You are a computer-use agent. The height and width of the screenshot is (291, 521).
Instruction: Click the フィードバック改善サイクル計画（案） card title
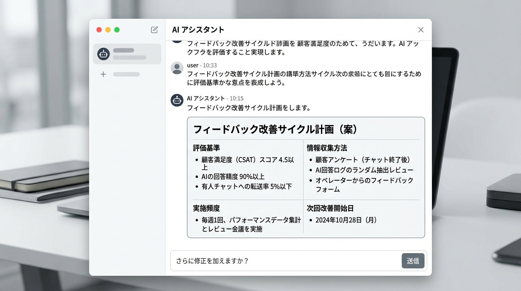(275, 129)
